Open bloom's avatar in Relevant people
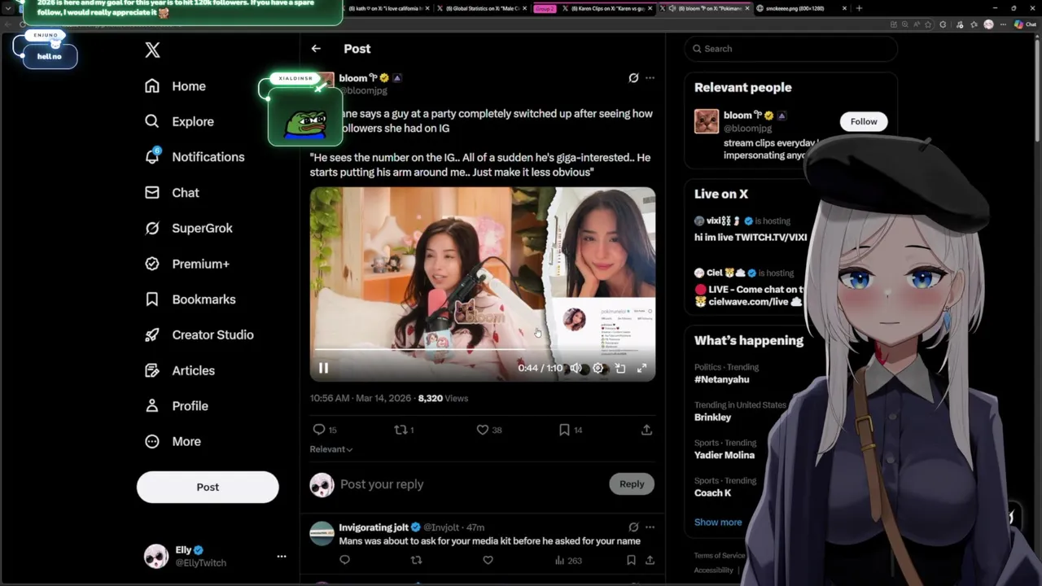 click(x=707, y=121)
